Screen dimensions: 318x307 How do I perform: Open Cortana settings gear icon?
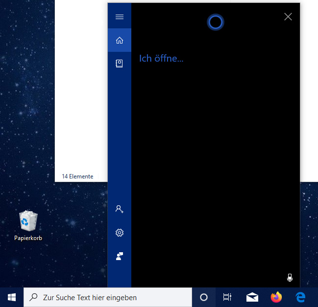(x=120, y=233)
